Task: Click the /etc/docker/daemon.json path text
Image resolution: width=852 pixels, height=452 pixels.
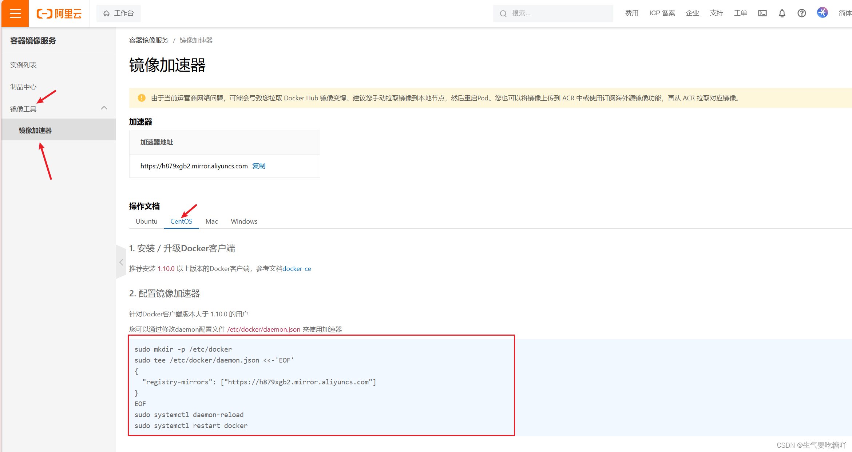Action: click(264, 329)
